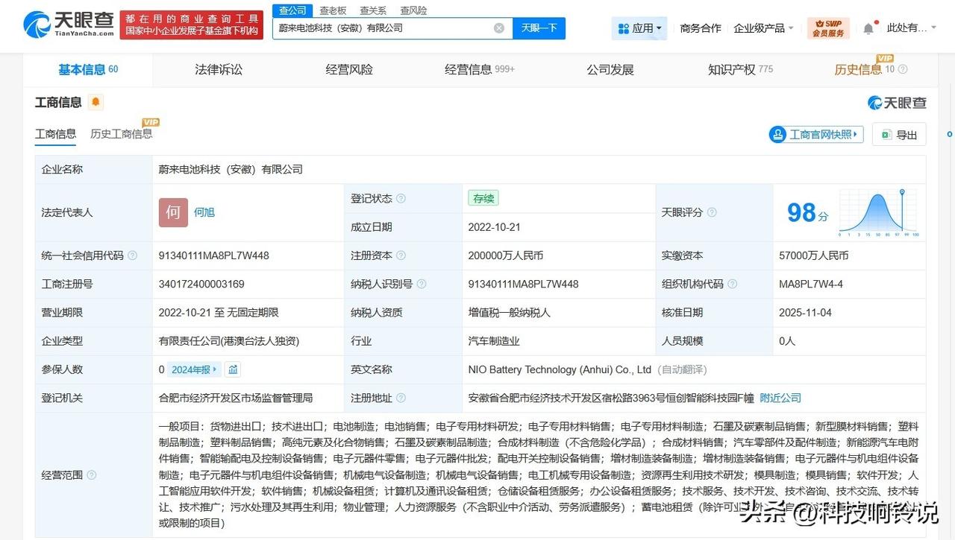Click the 何 avatar of the legal representative
This screenshot has height=540, width=955.
tap(173, 212)
